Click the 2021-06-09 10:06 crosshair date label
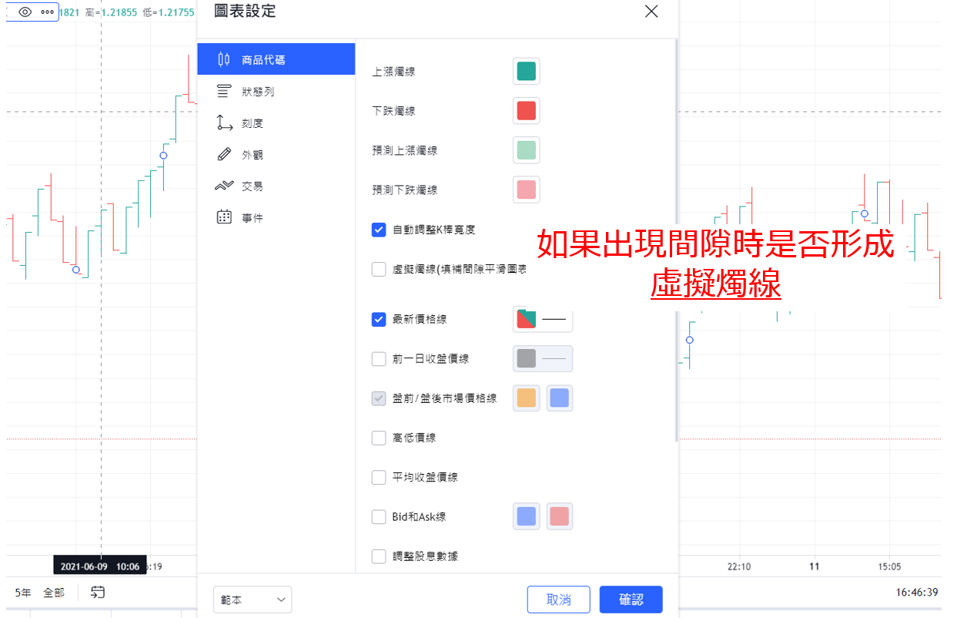This screenshot has height=618, width=957. pos(100,566)
